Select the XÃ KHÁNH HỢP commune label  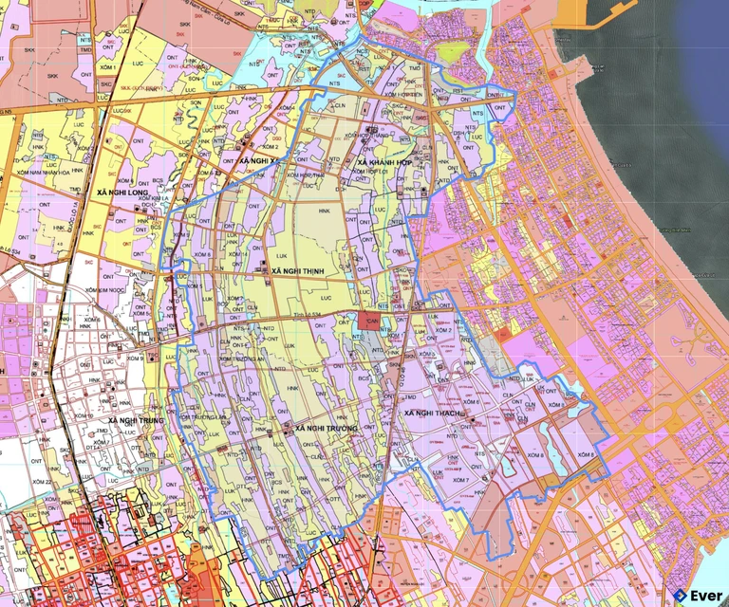[387, 163]
